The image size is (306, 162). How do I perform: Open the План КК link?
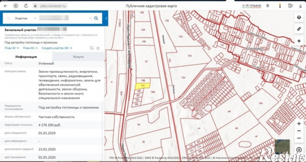click(30, 48)
